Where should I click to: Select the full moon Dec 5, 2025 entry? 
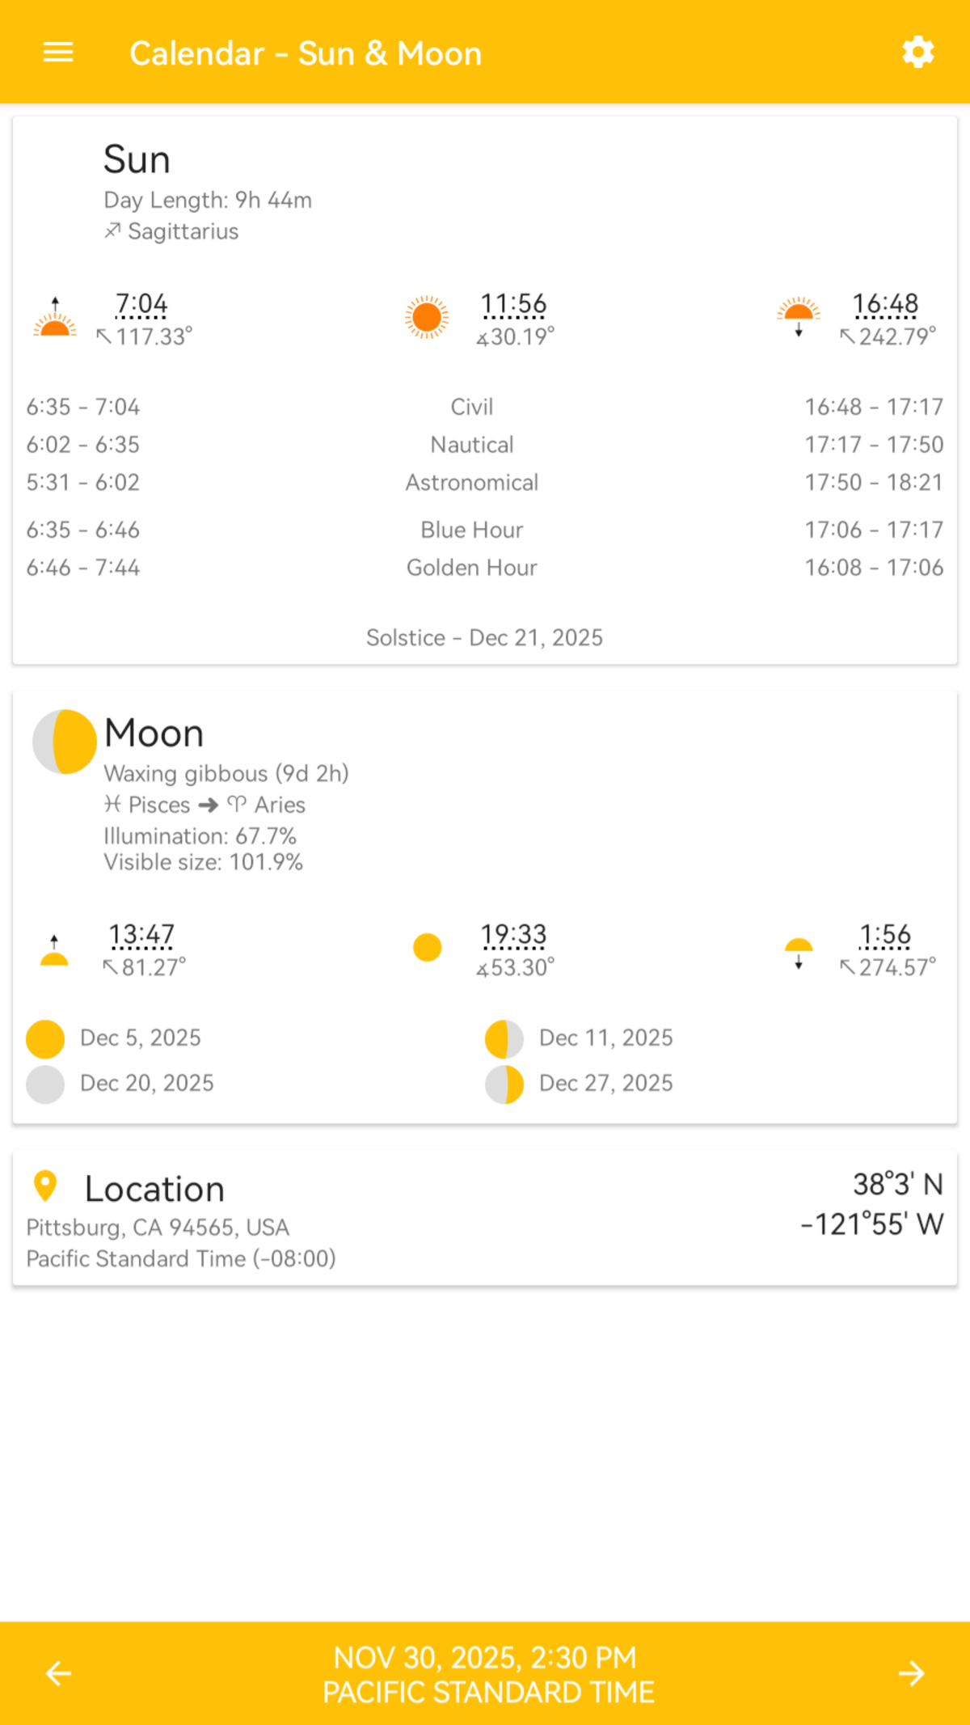[114, 1038]
